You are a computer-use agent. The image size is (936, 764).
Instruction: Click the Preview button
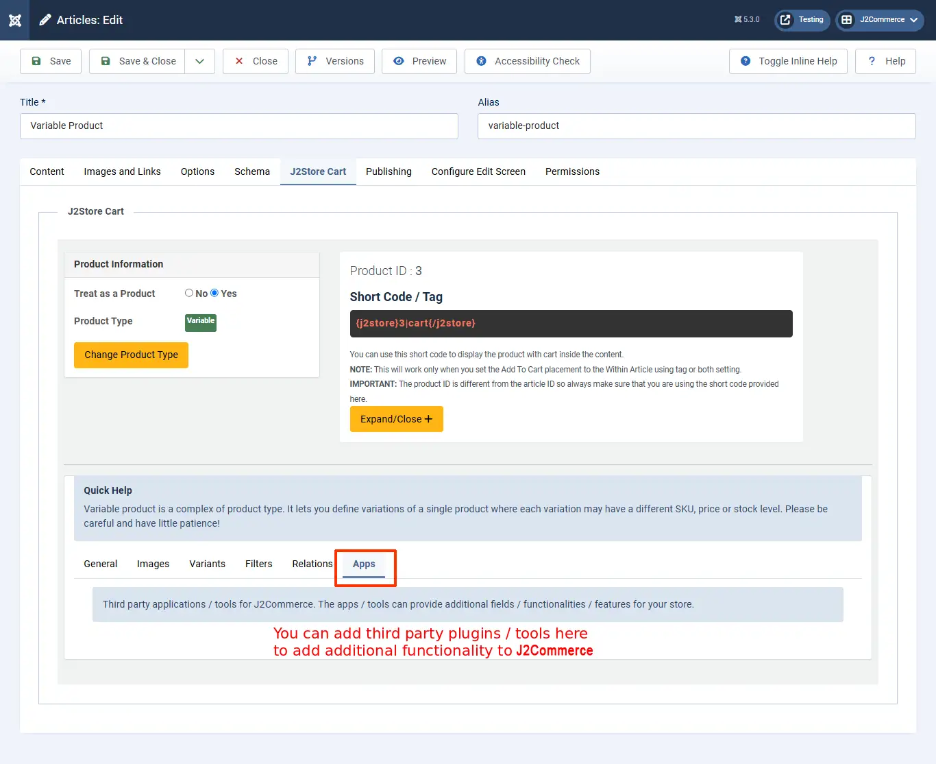pos(419,61)
